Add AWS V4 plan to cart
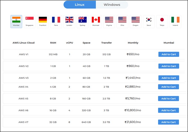Viewport: 188px width, 132px height. pyautogui.click(x=168, y=87)
